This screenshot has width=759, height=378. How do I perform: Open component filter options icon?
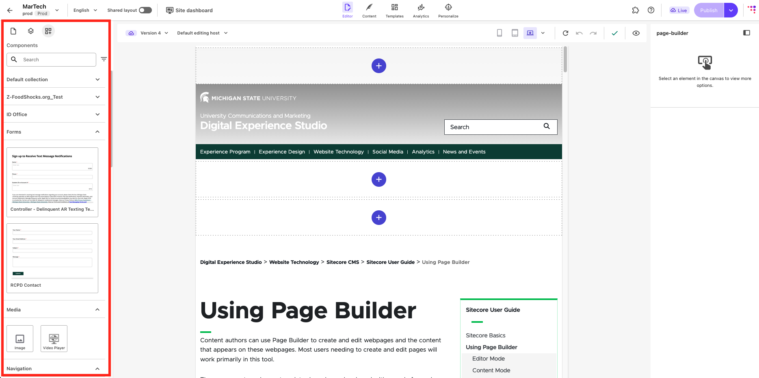[104, 59]
